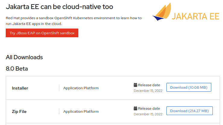Click 'Application Platform' text in Installer row

pos(81,88)
